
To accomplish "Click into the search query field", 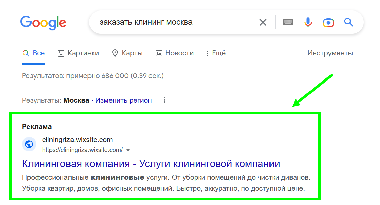I will point(175,22).
